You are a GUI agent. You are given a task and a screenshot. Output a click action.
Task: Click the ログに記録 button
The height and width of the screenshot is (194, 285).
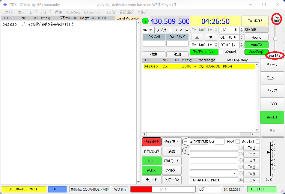(152, 151)
